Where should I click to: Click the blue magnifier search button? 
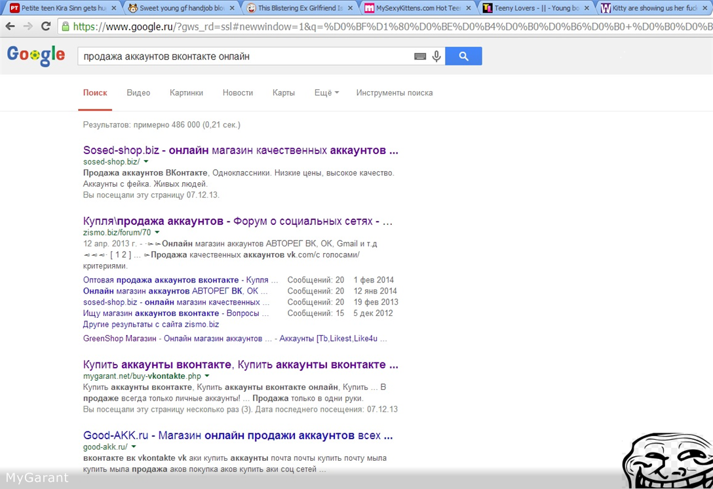click(463, 56)
